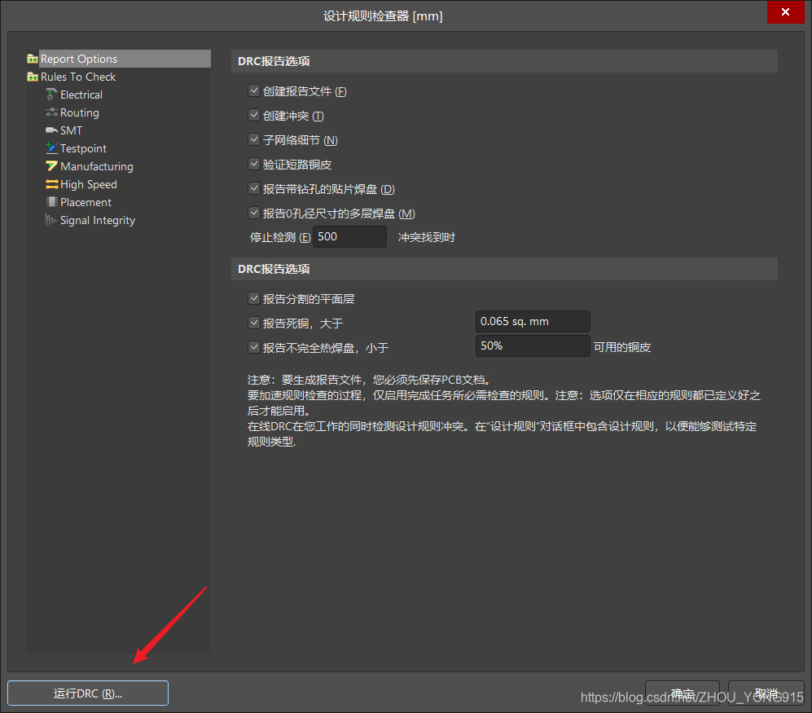Click the Manufacturing rule category icon
Image resolution: width=812 pixels, height=713 pixels.
coord(52,166)
